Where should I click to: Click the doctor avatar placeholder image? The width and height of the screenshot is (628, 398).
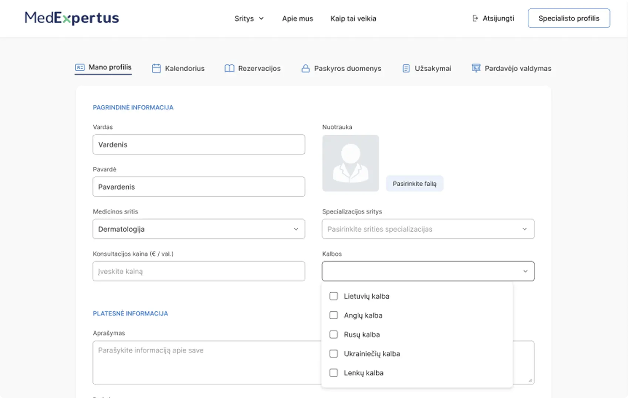click(351, 163)
